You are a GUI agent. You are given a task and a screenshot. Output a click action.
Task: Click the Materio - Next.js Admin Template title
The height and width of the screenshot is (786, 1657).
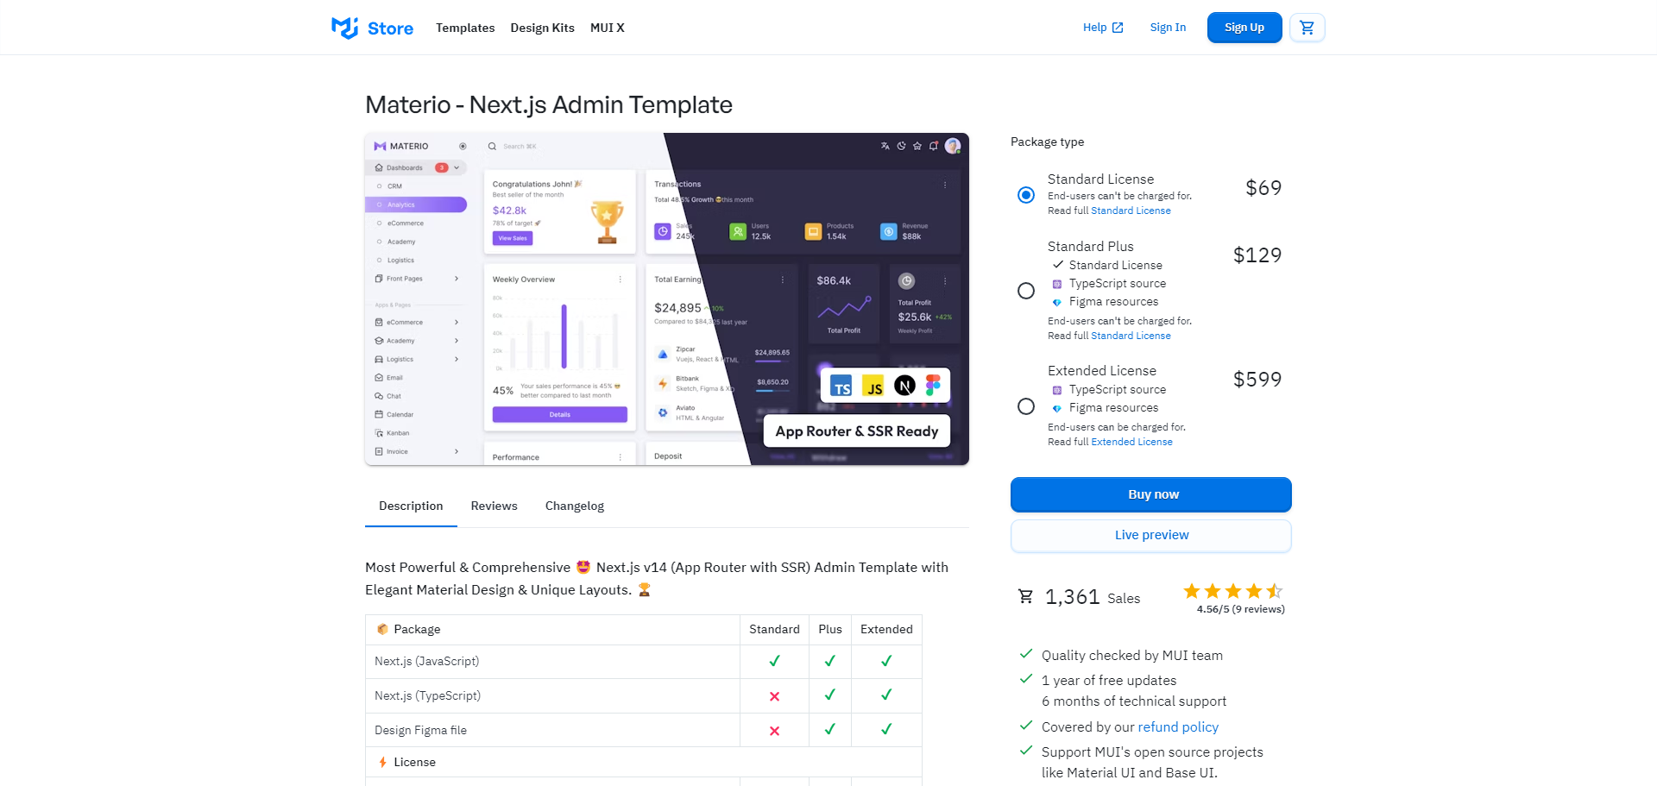pos(549,104)
